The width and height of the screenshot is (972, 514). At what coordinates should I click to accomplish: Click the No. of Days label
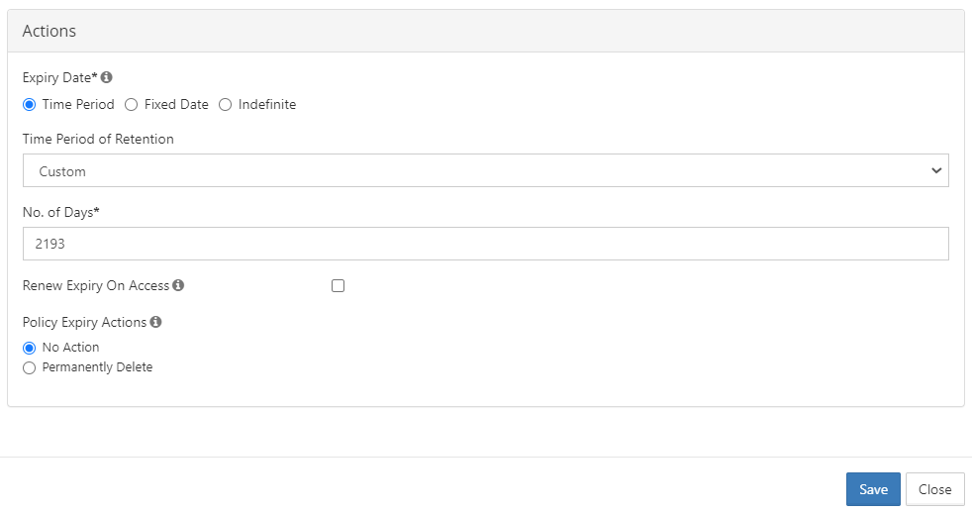pos(61,212)
